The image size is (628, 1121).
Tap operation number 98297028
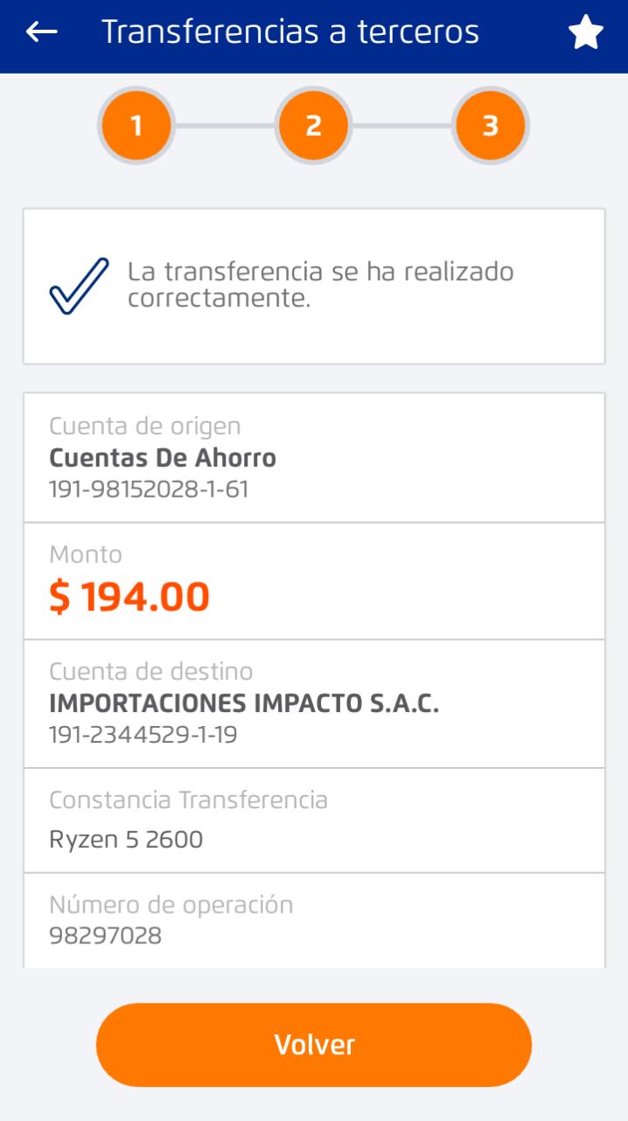point(105,935)
